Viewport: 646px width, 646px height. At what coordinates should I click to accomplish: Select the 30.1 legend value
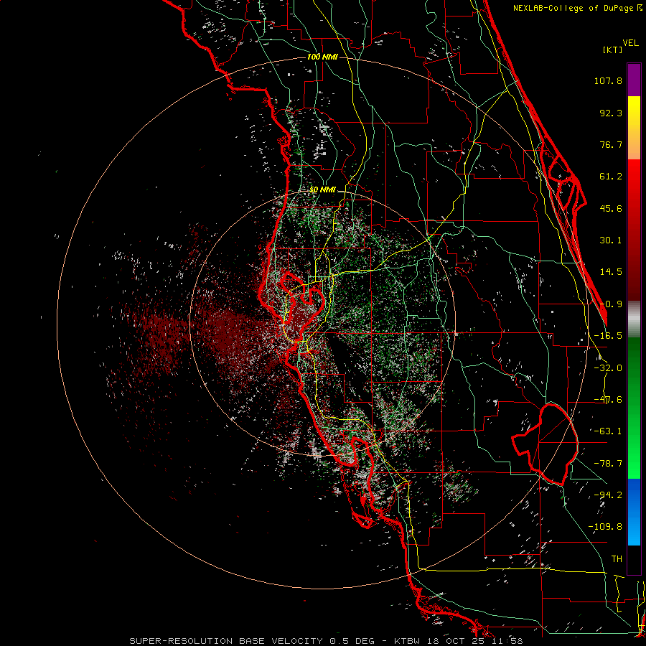[x=611, y=240]
